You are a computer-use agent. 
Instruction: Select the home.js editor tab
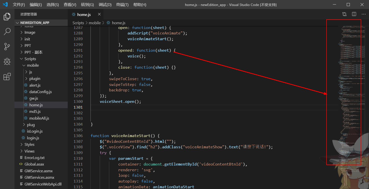point(85,14)
